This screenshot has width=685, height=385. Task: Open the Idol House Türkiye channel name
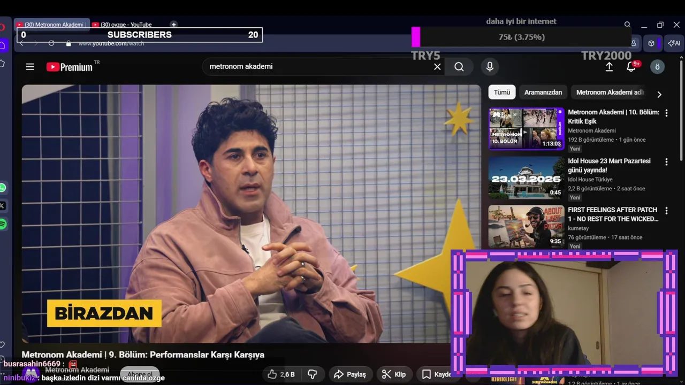pyautogui.click(x=590, y=180)
